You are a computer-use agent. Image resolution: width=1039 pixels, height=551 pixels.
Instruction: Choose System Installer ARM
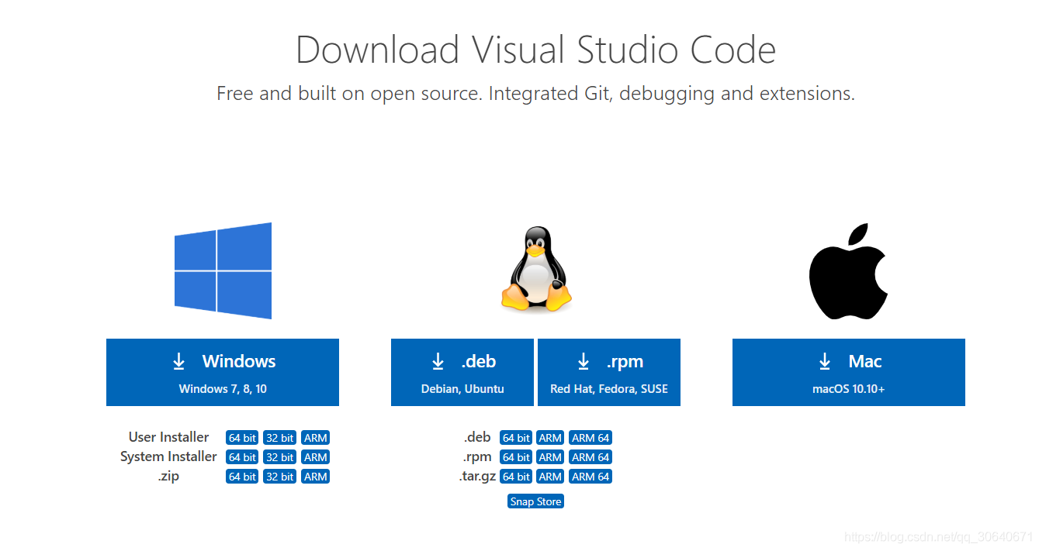316,457
